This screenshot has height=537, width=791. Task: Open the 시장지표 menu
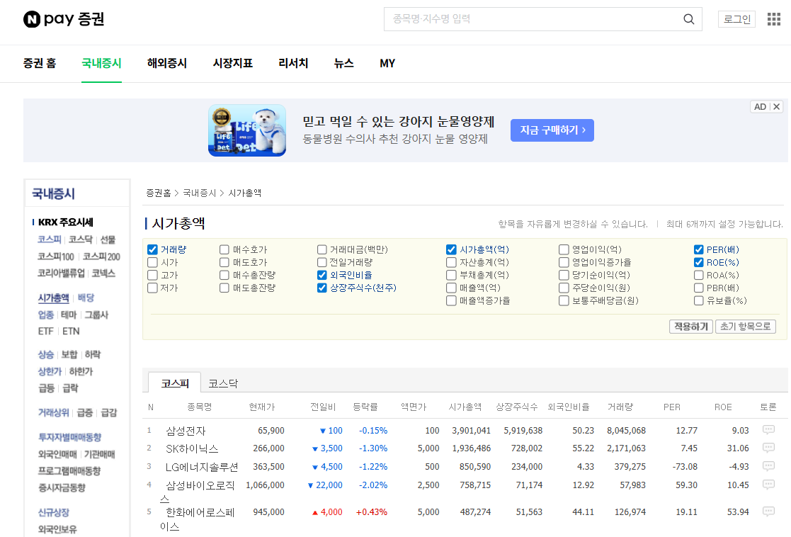(x=232, y=63)
